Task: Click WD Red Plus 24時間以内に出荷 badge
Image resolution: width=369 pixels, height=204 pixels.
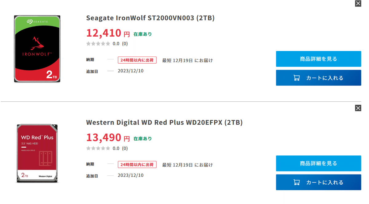Action: click(137, 165)
